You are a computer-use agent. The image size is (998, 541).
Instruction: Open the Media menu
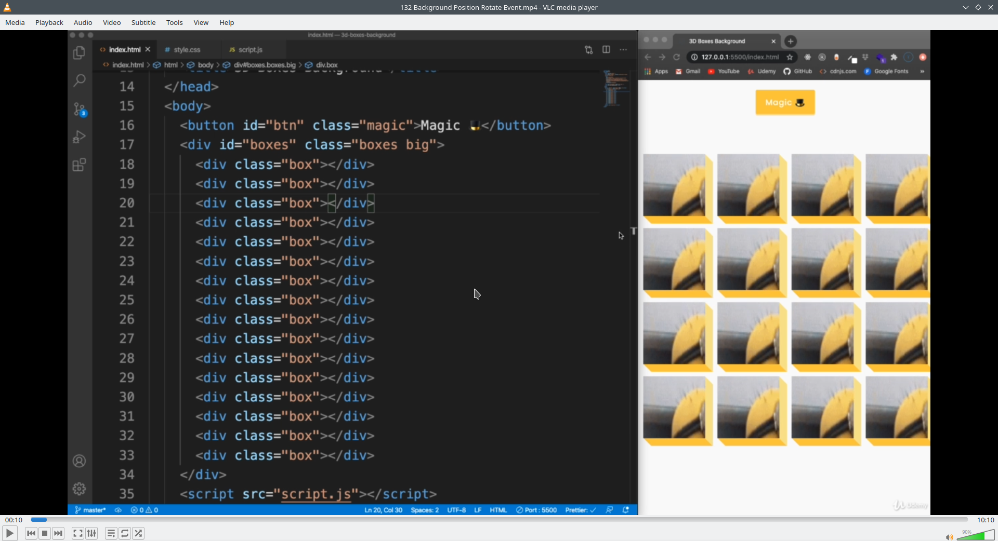click(x=15, y=22)
